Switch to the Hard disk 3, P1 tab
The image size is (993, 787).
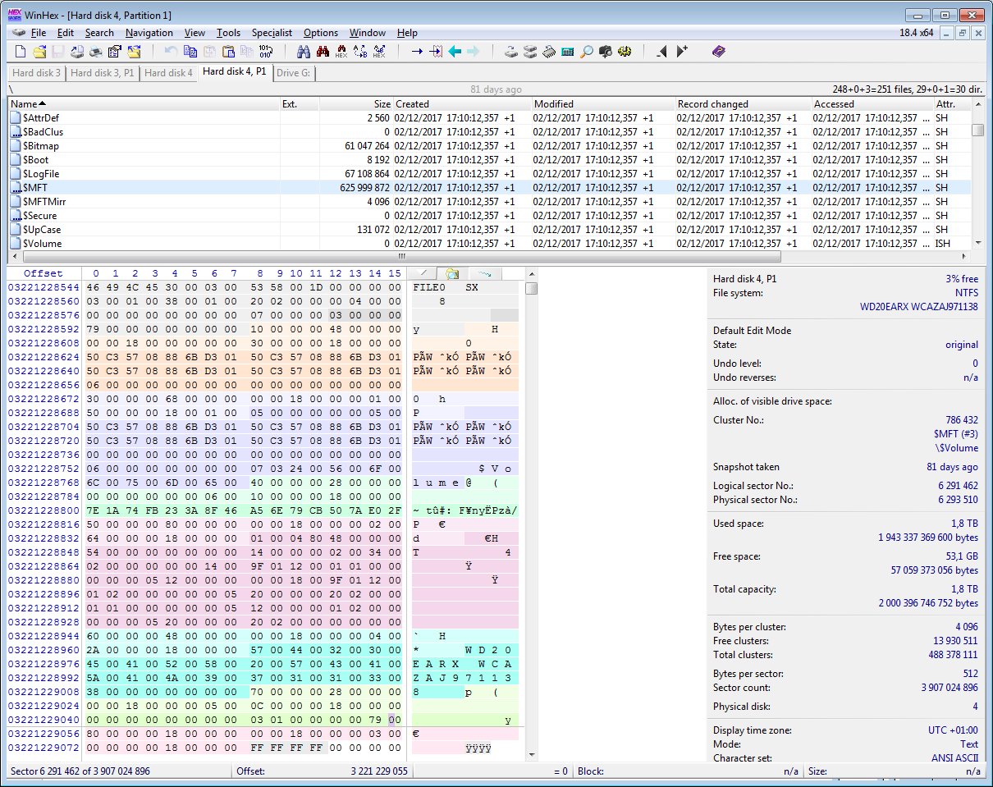point(103,73)
